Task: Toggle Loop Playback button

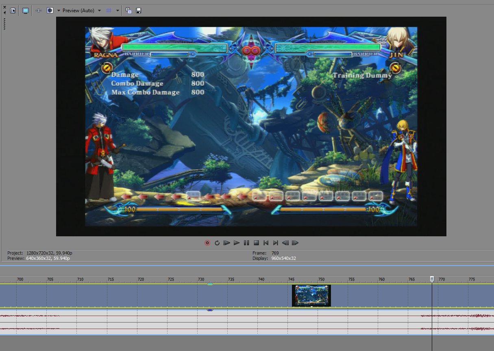Action: click(x=217, y=243)
